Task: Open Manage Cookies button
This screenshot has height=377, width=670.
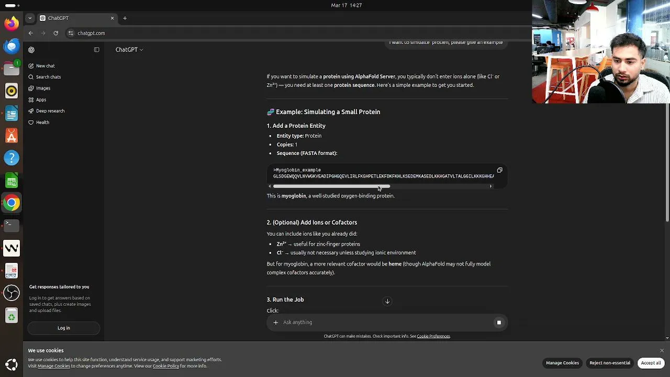Action: pos(562,363)
